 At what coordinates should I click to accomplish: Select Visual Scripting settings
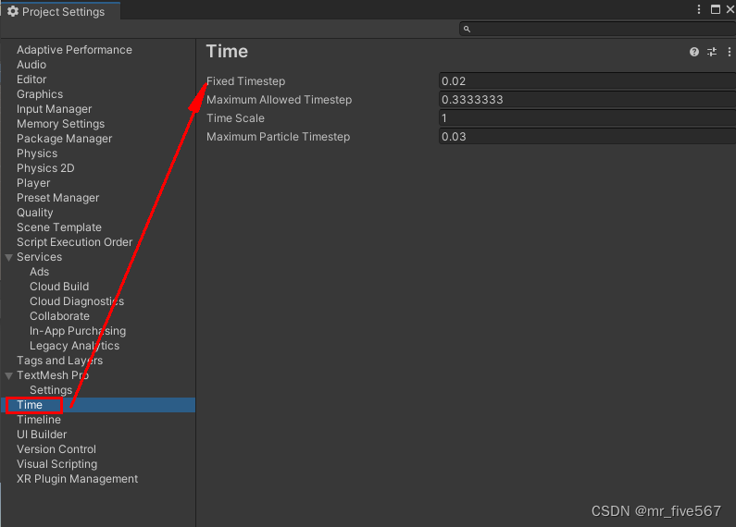click(56, 464)
